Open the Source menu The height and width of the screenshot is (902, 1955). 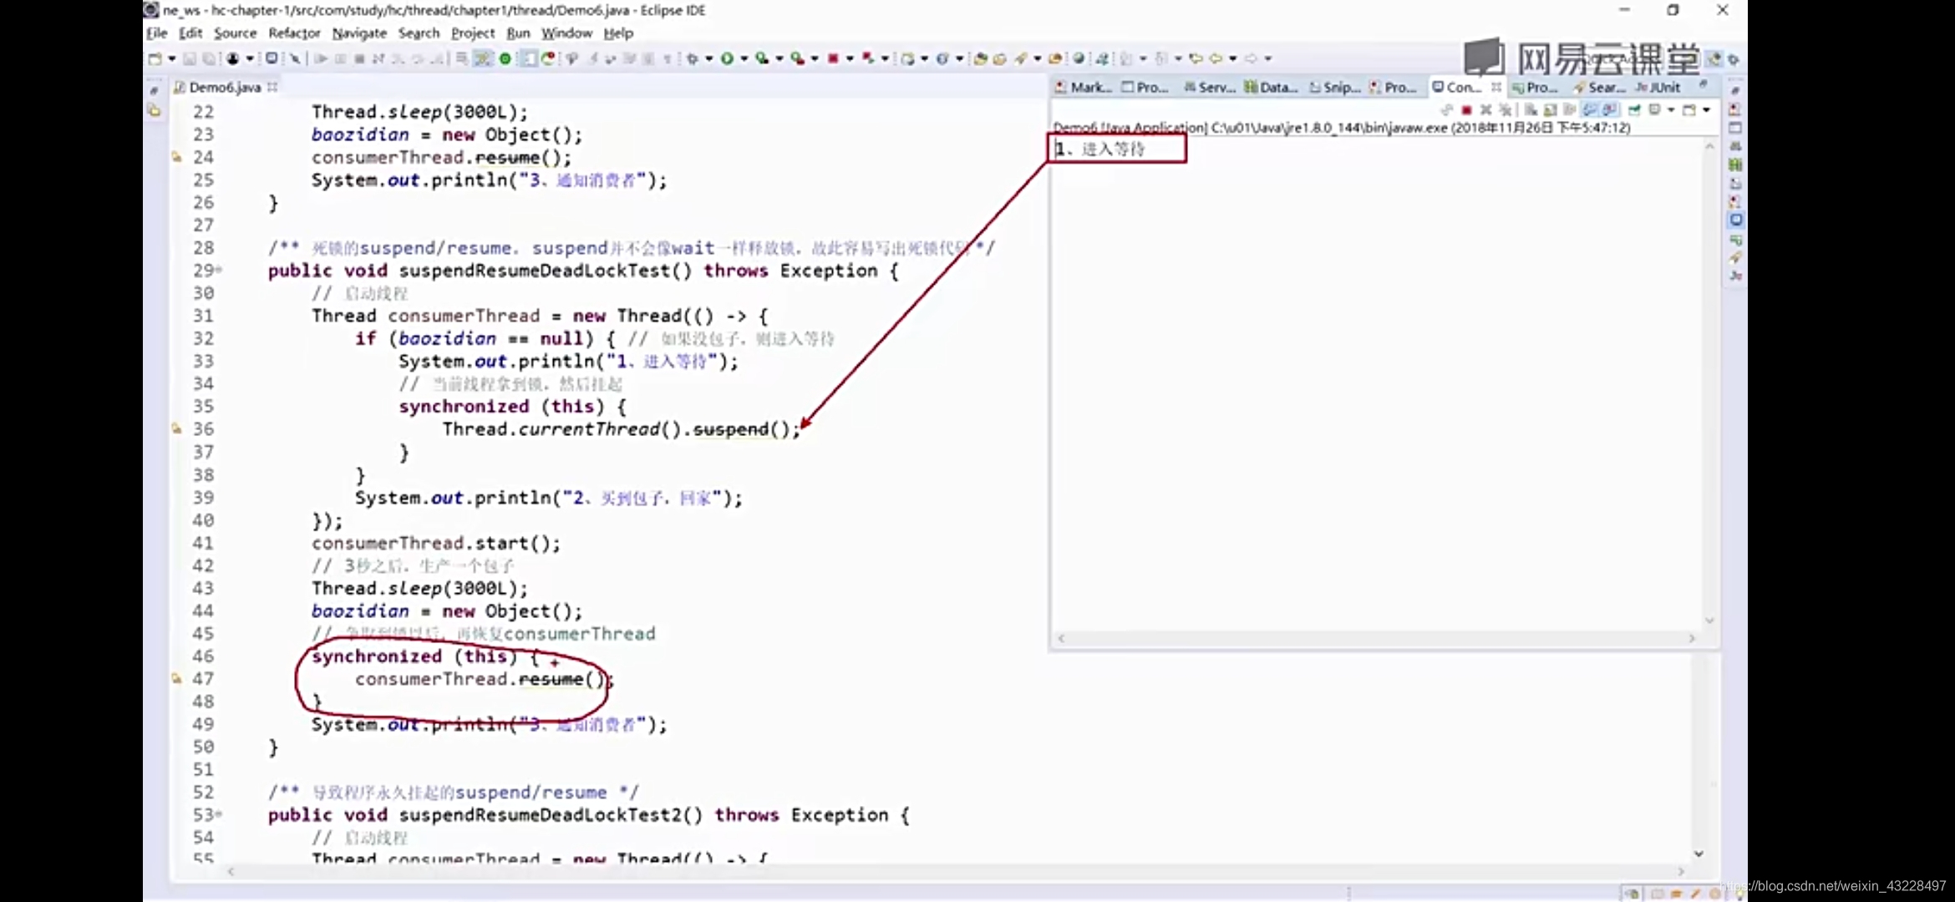[235, 33]
